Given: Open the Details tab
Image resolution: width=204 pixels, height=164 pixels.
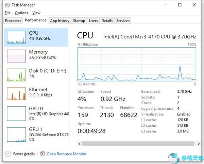Looking at the screenshot, I should point(107,21).
